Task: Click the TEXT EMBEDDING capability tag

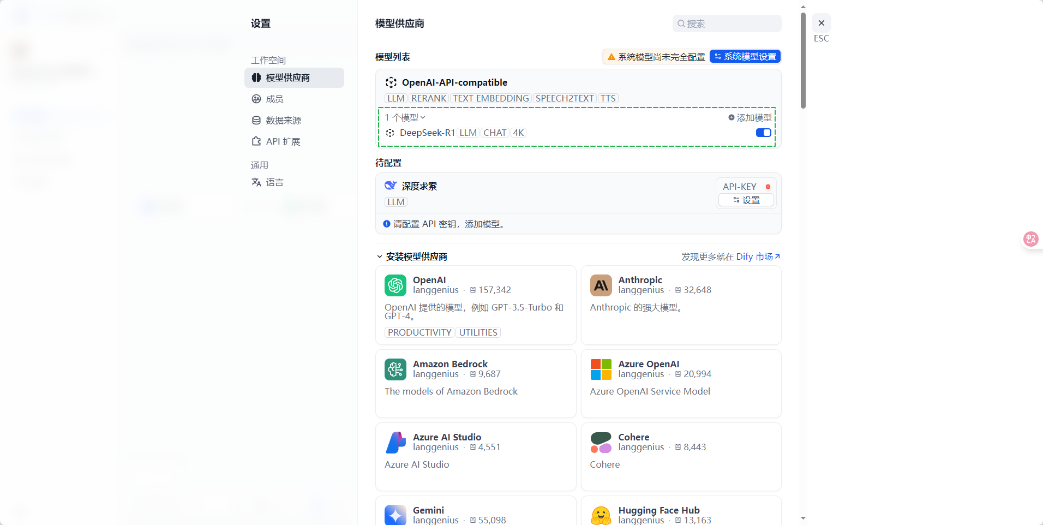Action: [x=490, y=98]
